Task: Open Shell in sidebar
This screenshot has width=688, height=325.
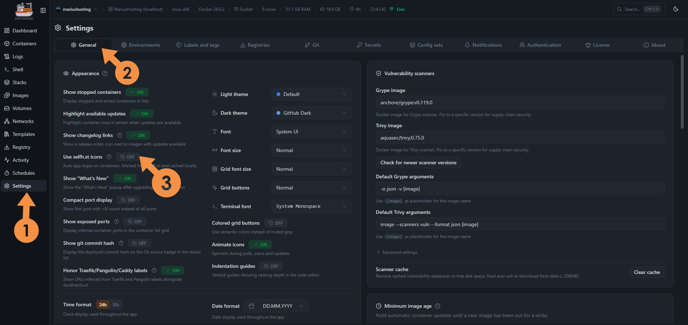Action: (x=24, y=69)
